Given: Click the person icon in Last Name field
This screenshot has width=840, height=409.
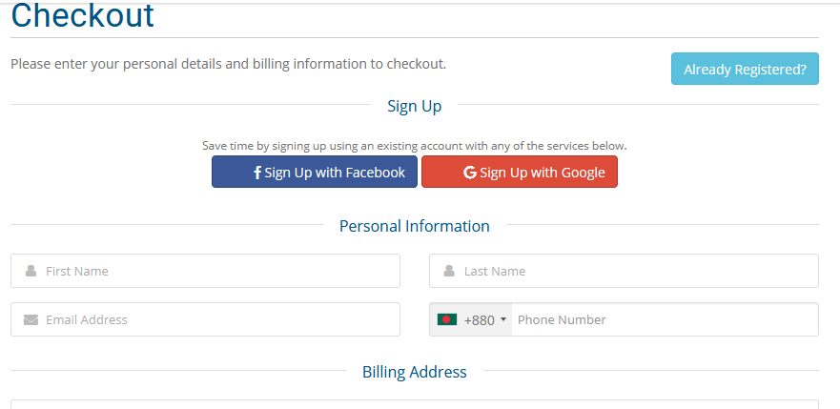Looking at the screenshot, I should point(449,271).
